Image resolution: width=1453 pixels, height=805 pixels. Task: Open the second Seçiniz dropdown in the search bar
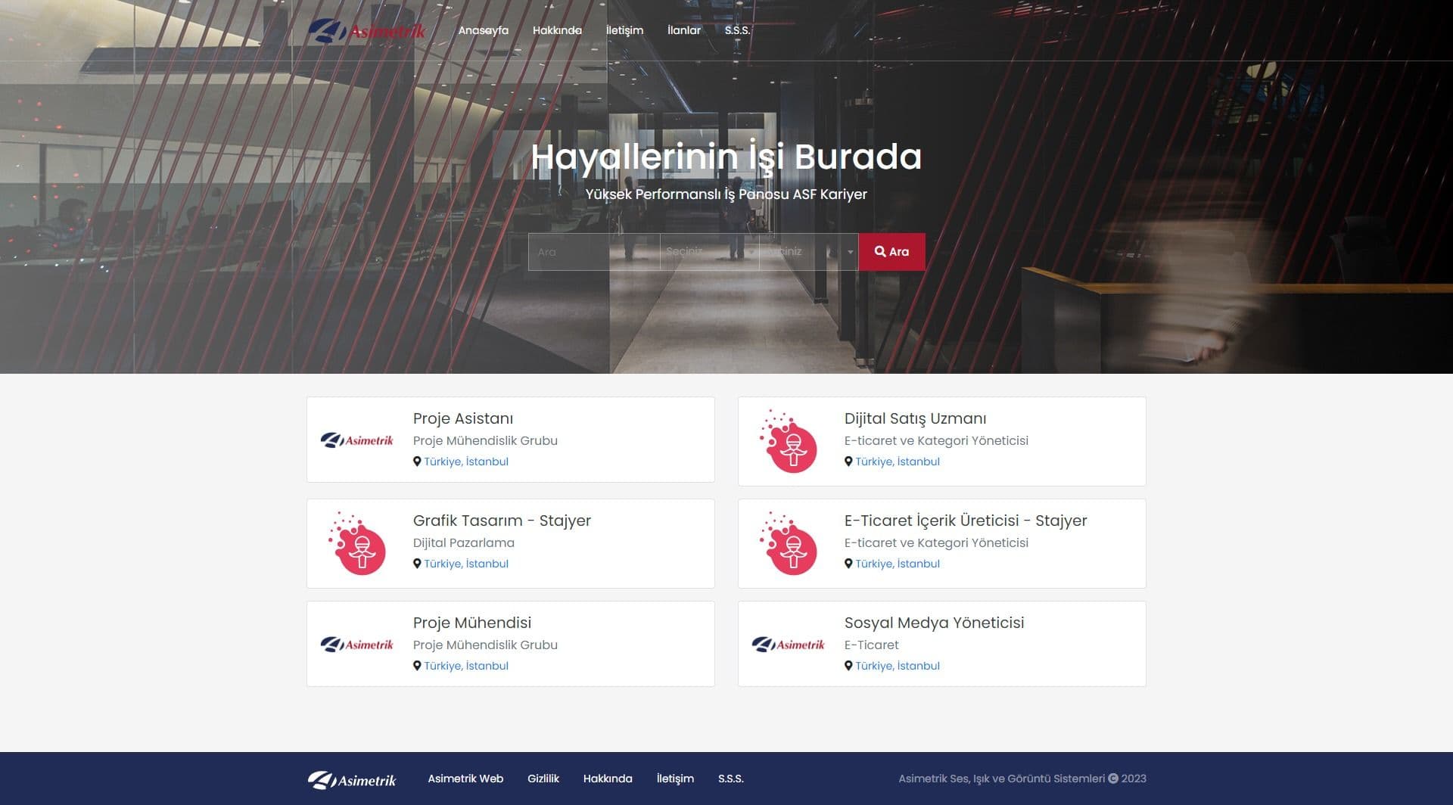pos(802,251)
